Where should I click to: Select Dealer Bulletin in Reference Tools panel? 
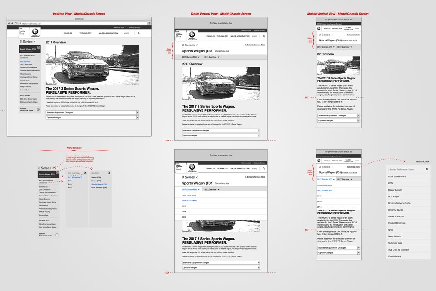tap(408, 190)
